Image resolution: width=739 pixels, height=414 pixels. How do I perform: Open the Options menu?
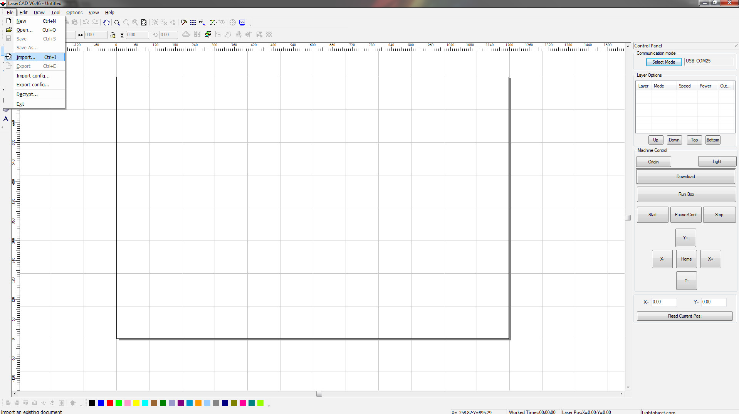pos(74,13)
